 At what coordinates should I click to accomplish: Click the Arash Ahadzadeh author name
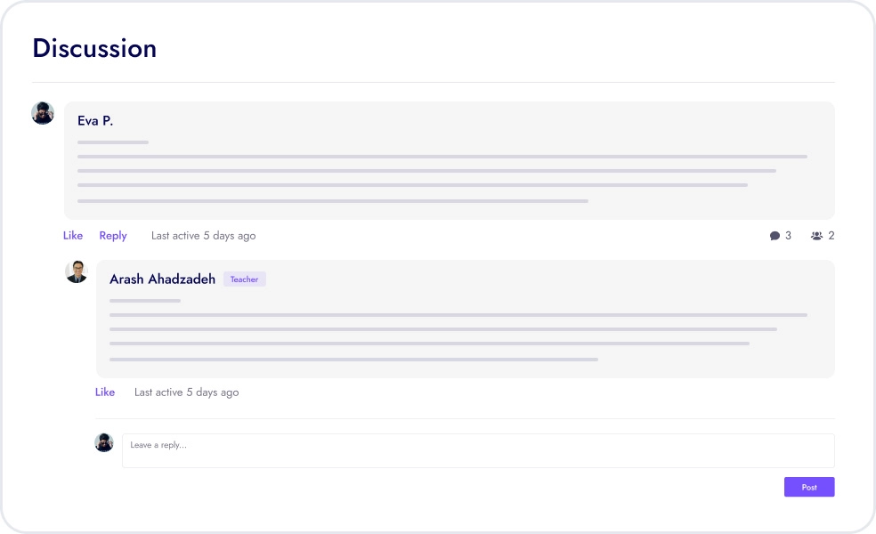click(x=162, y=279)
